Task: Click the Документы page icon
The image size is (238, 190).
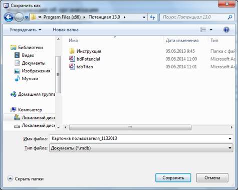Action: pyautogui.click(x=17, y=63)
